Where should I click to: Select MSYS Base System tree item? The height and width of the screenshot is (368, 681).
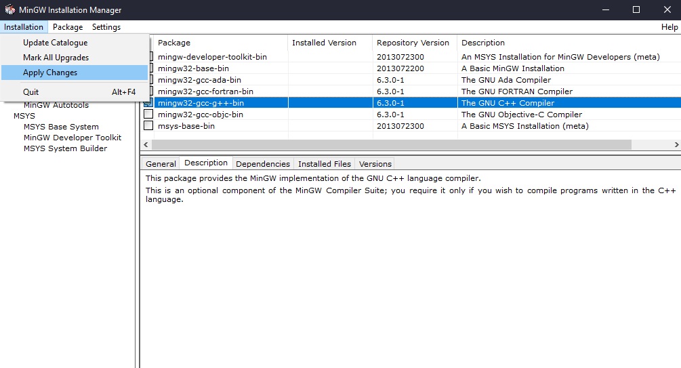click(61, 127)
